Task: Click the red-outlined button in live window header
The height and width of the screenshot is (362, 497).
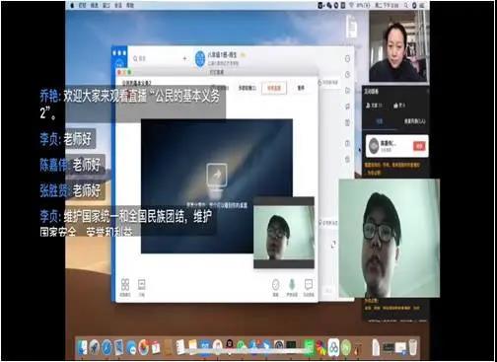Action: [x=274, y=88]
